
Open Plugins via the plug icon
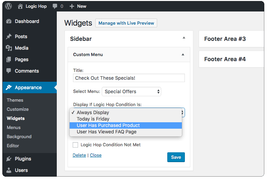9,159
